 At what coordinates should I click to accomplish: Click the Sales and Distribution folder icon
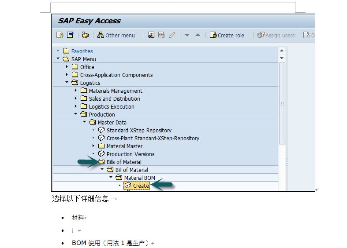tap(84, 98)
